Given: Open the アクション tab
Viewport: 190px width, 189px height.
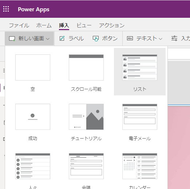Looking at the screenshot, I should coord(112,25).
